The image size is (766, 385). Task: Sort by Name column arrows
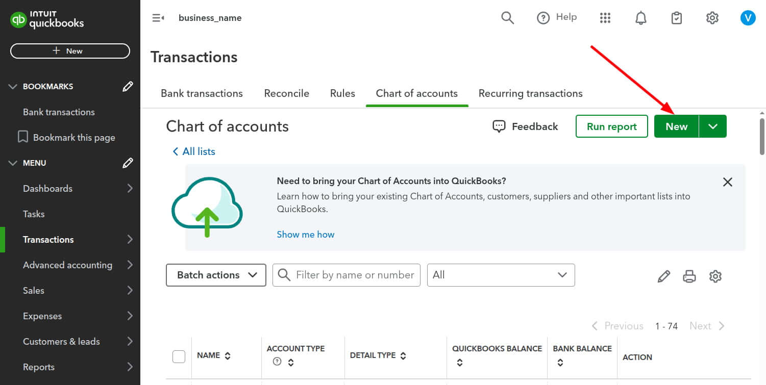pyautogui.click(x=228, y=356)
